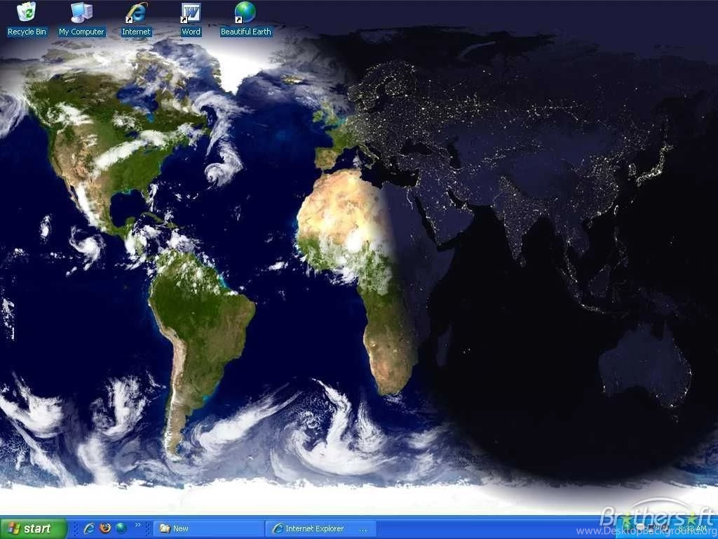The height and width of the screenshot is (539, 718).
Task: Switch to Internet Explorer taskbar window
Action: point(320,528)
